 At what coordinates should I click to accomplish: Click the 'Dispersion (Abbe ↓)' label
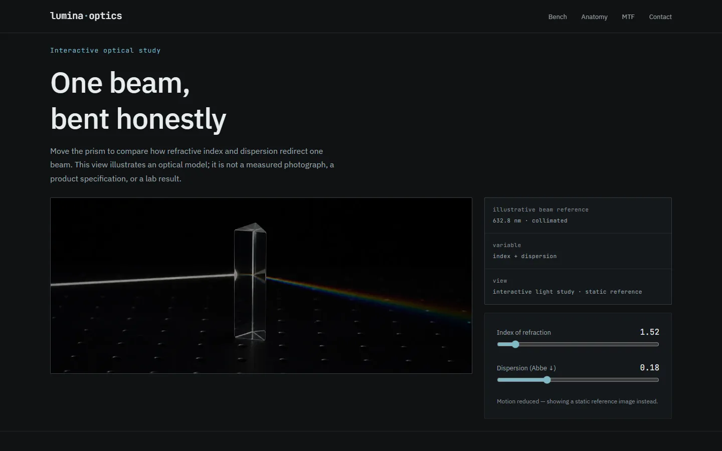pyautogui.click(x=526, y=368)
